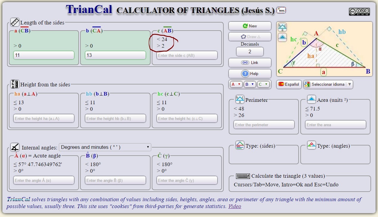
Task: Select the ruler icon beside Length of the sides
Action: pyautogui.click(x=15, y=22)
